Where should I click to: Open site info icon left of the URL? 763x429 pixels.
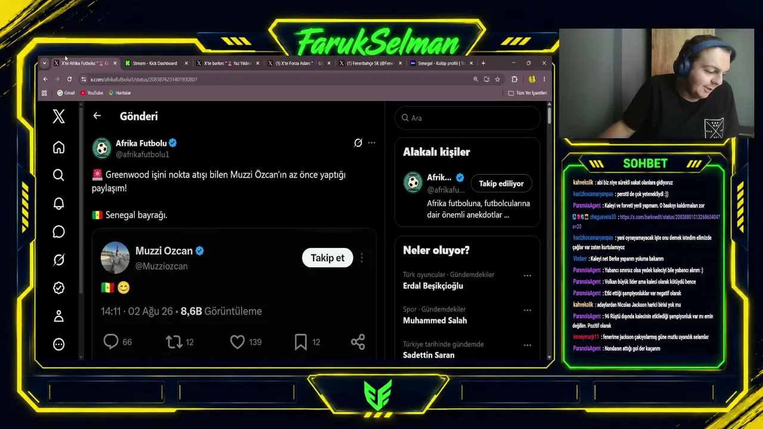83,79
